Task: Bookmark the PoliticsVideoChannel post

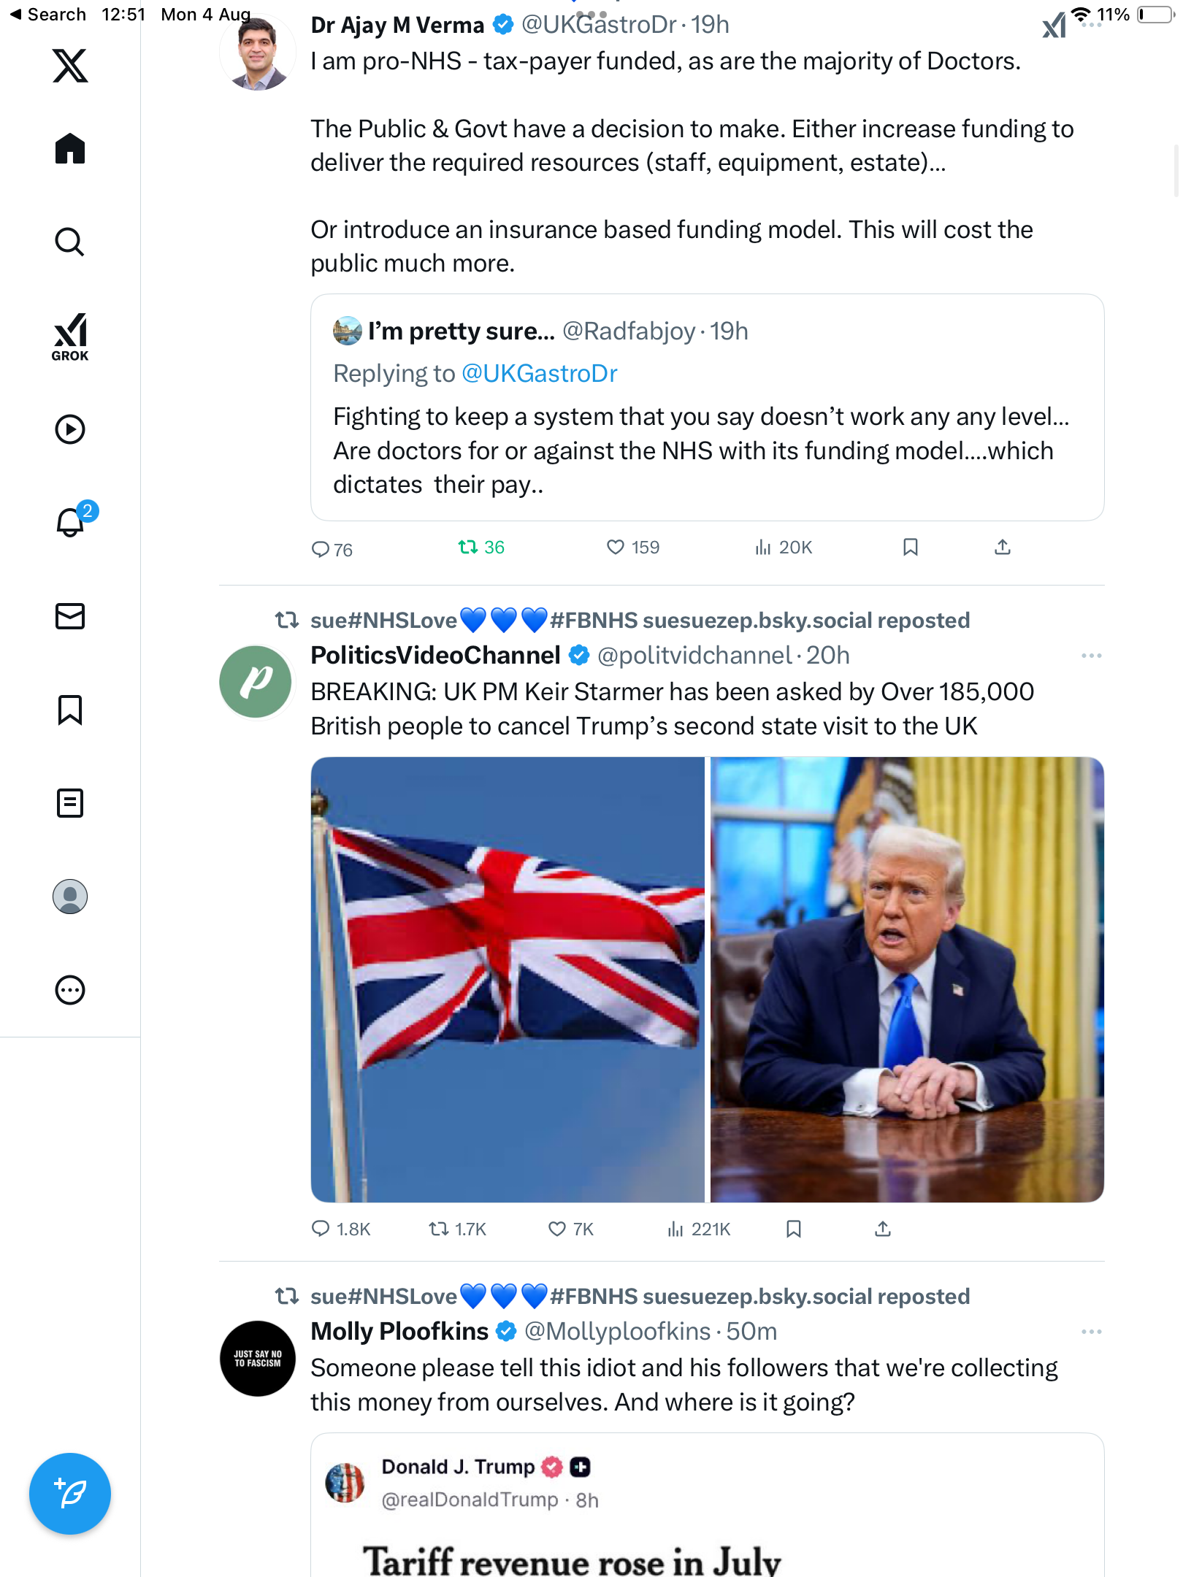Action: coord(794,1229)
